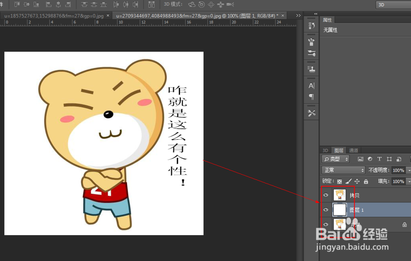The image size is (411, 261).
Task: Click the auto-align layers icon
Action: (x=152, y=4)
